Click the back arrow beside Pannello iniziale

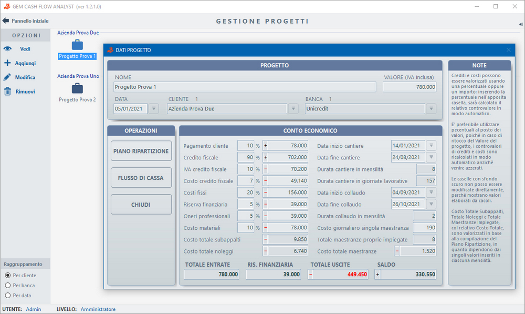[6, 21]
